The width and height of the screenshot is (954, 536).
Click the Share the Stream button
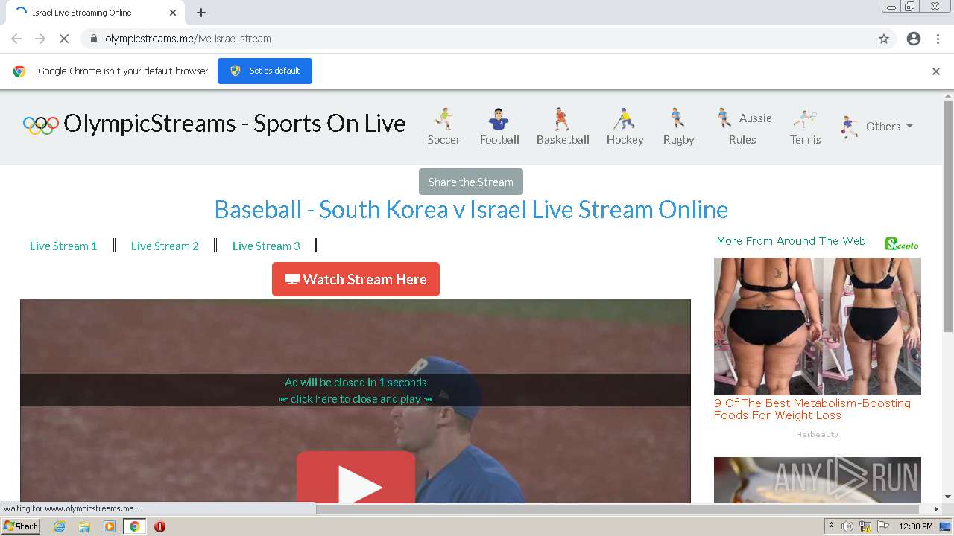pyautogui.click(x=471, y=182)
